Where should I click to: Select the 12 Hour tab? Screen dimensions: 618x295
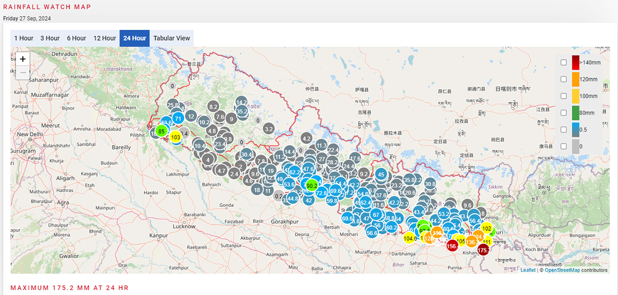[x=105, y=38]
